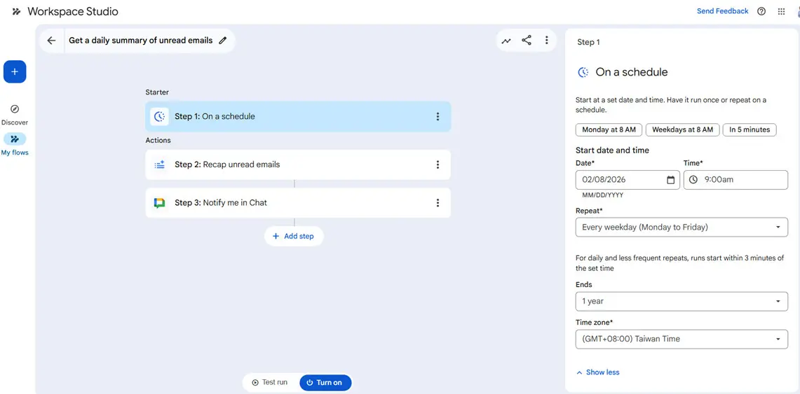Image resolution: width=800 pixels, height=394 pixels.
Task: Click the Add step button
Action: coord(293,237)
